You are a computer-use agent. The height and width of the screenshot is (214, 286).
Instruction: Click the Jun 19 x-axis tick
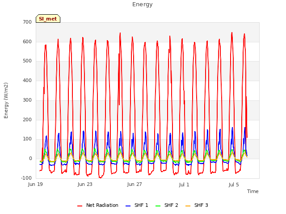point(35,185)
